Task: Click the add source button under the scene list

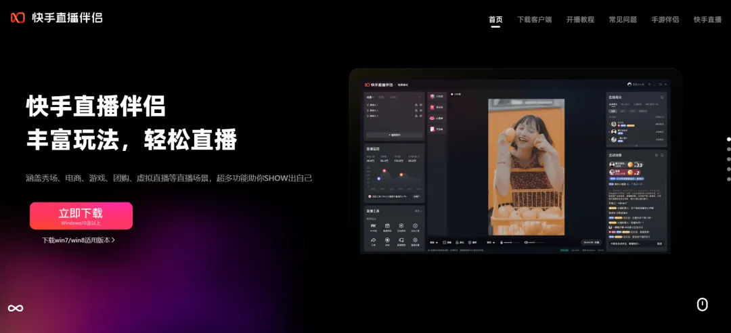Action: (395, 135)
